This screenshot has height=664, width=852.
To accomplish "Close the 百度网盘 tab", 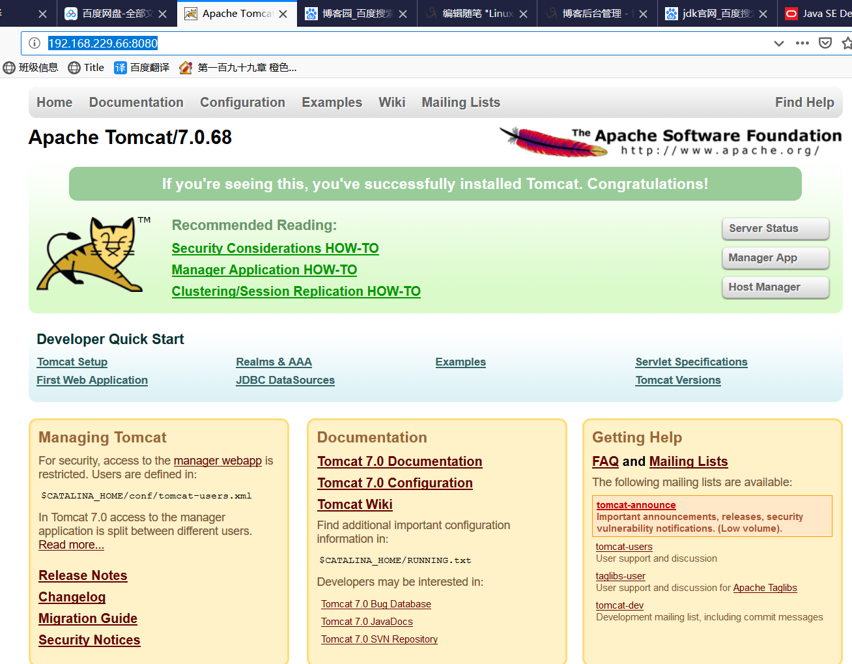I will tap(163, 14).
